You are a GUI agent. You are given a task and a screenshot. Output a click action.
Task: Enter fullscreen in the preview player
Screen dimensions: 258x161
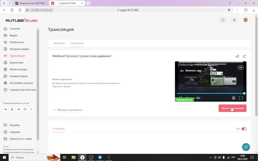[x=241, y=98]
